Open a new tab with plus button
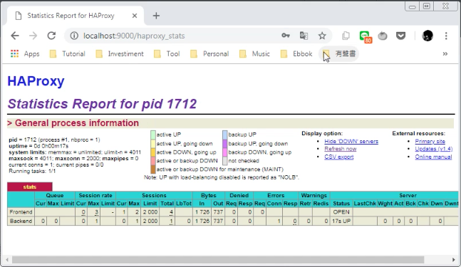Screen dimensions: 461x267 (156, 16)
